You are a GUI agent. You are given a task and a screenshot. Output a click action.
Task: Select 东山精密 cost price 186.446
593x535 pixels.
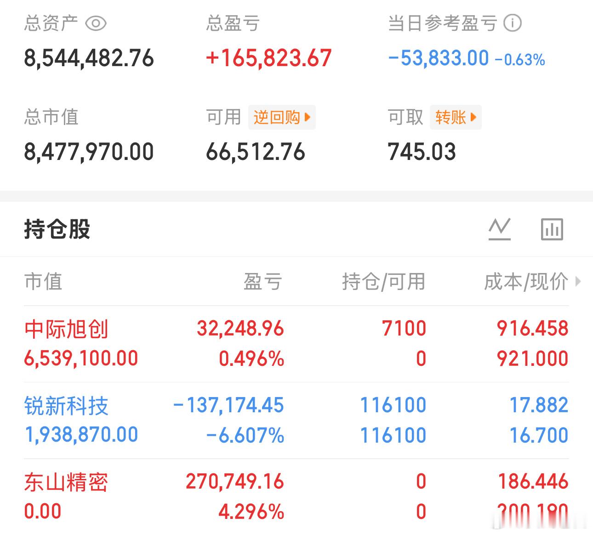click(533, 482)
